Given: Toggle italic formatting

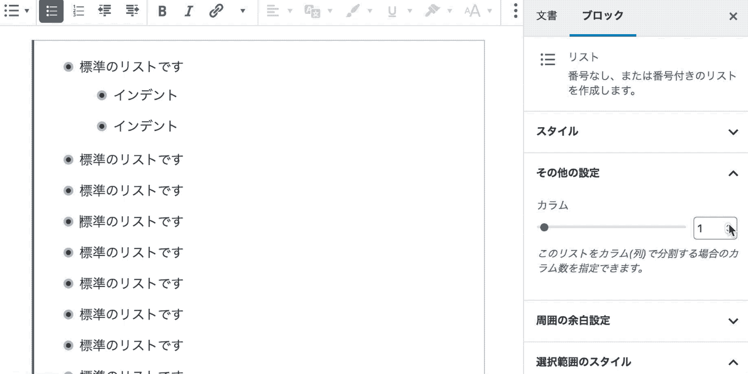Looking at the screenshot, I should coord(188,11).
